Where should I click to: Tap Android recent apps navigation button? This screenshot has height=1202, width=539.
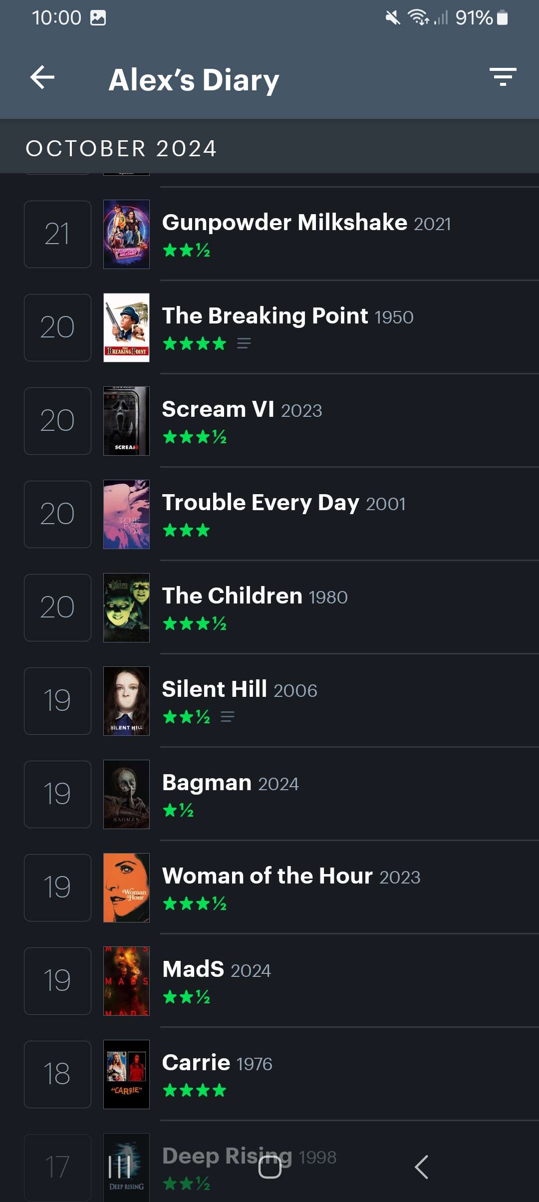119,1167
